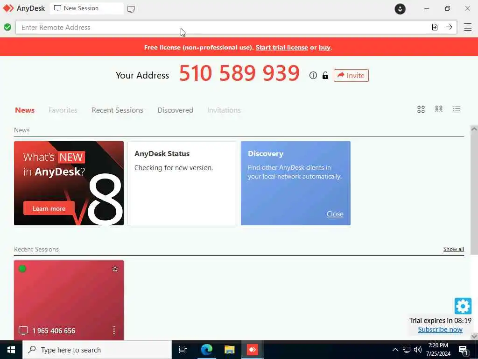Switch to the Discovered tab
Image resolution: width=478 pixels, height=359 pixels.
(x=176, y=110)
